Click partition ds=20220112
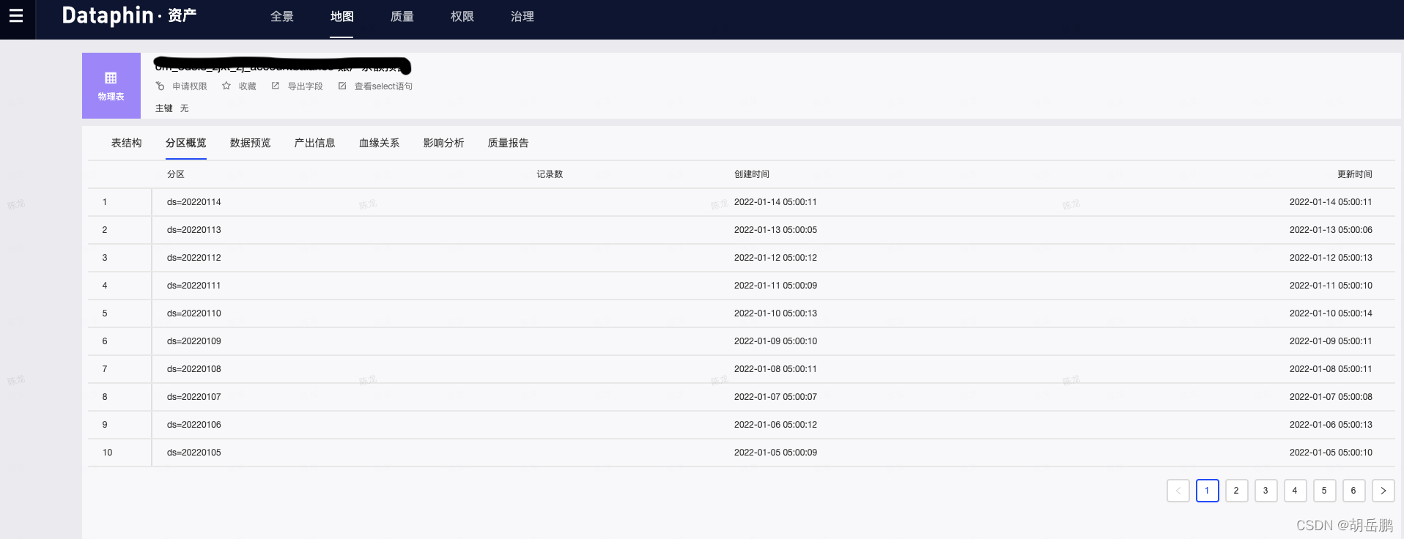This screenshot has height=539, width=1404. tap(194, 258)
